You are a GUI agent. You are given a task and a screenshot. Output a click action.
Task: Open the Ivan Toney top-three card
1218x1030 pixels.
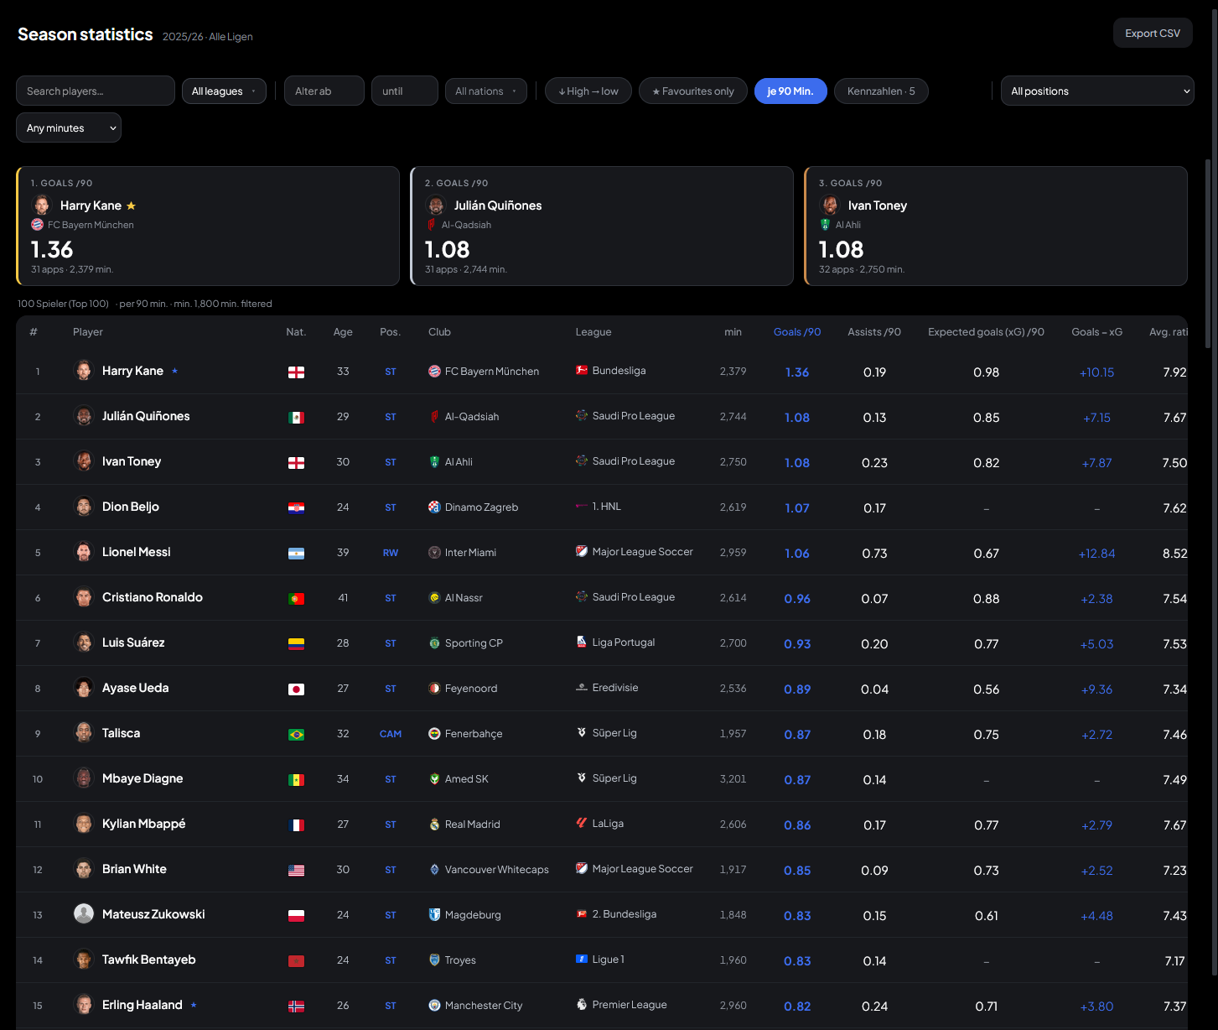tap(996, 226)
